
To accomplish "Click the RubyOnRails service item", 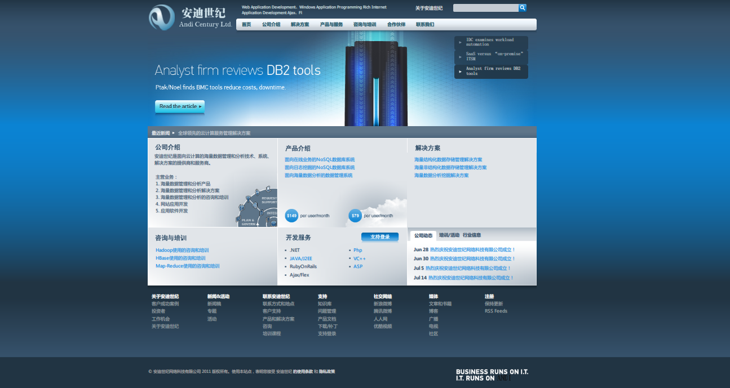I will 303,266.
